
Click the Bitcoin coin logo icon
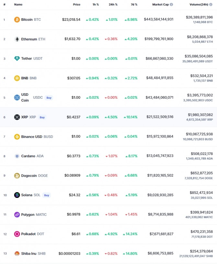17,19
